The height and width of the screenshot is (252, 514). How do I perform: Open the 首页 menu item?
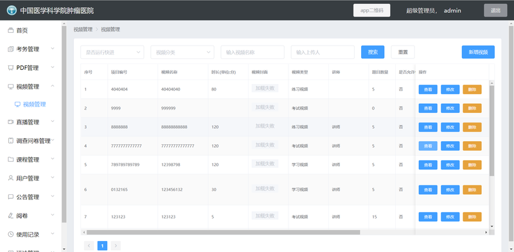[31, 30]
